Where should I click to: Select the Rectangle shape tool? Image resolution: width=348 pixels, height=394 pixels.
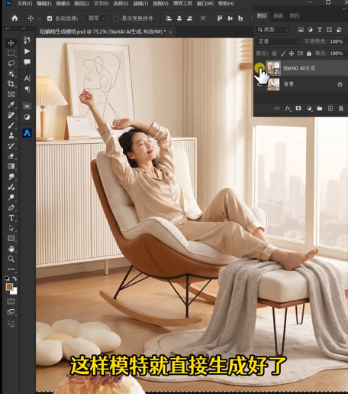pyautogui.click(x=11, y=239)
